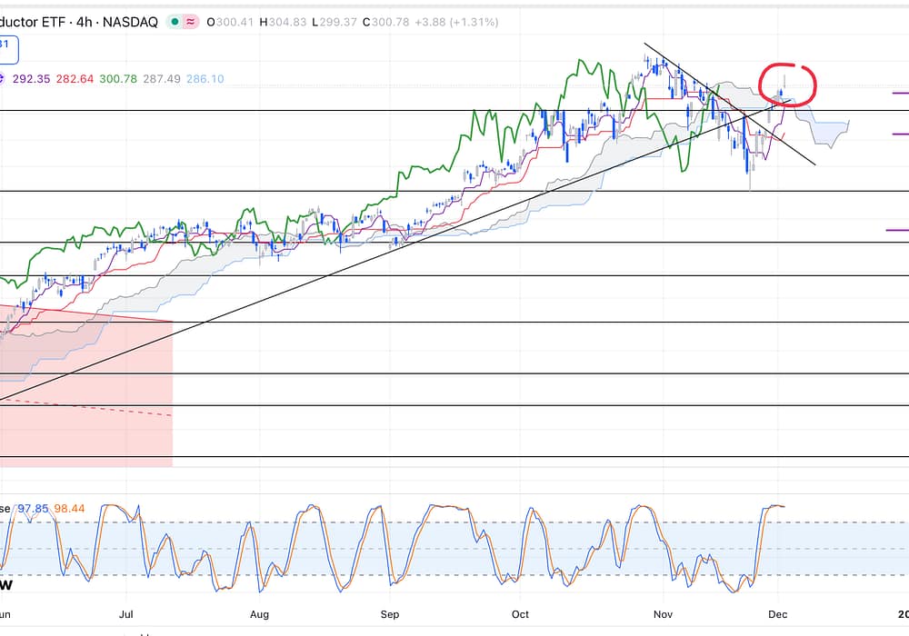Click the +3.88 price change value
Viewport: 909px width, 636px height.
tap(433, 20)
